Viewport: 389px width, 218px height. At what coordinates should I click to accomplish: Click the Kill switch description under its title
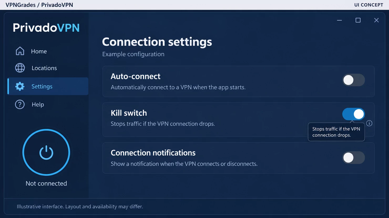pyautogui.click(x=163, y=124)
